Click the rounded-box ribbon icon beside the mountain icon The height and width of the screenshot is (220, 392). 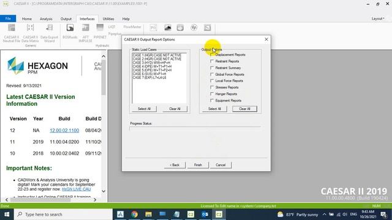click(180, 28)
